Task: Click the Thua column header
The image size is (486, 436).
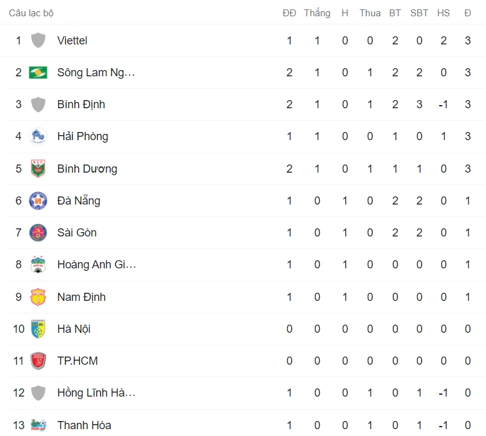Action: (370, 13)
